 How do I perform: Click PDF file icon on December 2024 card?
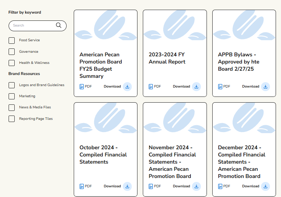coord(220,186)
